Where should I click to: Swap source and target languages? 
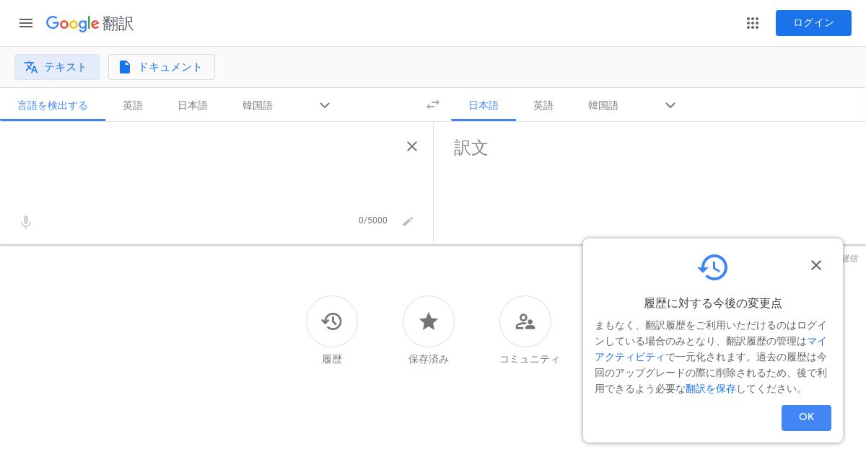point(433,104)
